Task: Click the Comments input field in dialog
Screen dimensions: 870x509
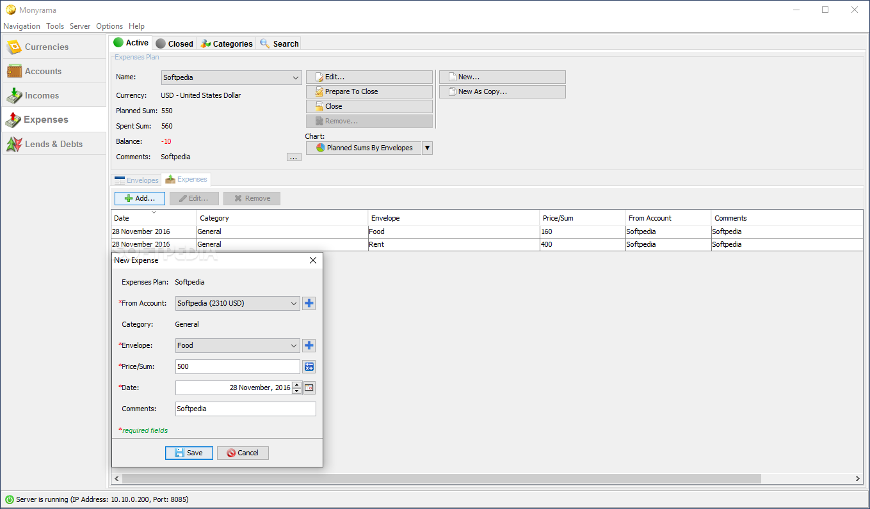Action: 246,409
